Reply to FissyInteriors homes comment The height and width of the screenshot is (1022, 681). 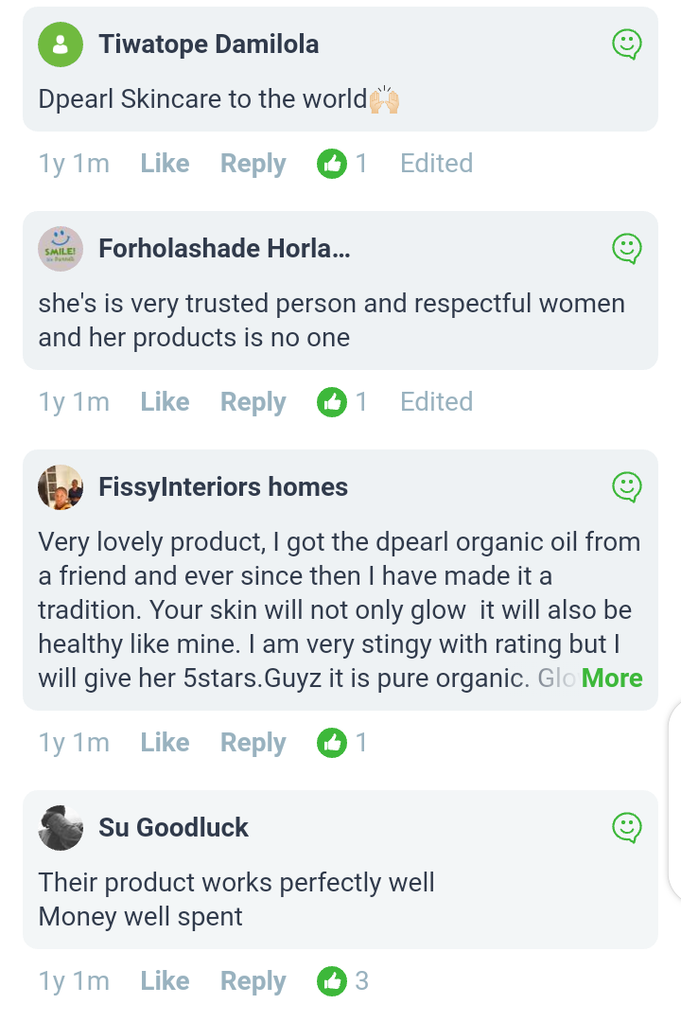(253, 743)
